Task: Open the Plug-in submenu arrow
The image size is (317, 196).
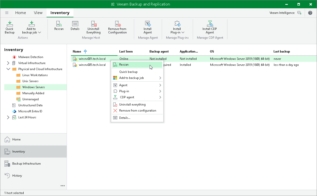Action: tap(160, 91)
